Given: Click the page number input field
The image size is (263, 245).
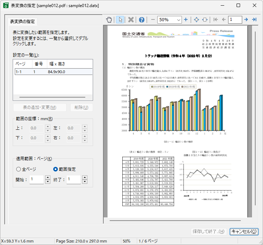Looking at the screenshot, I should pyautogui.click(x=235, y=20).
